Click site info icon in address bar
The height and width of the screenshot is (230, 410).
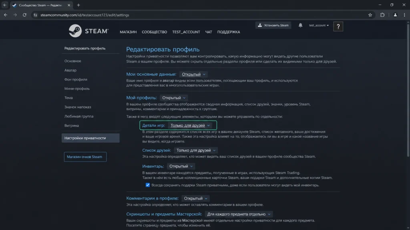coord(35,15)
